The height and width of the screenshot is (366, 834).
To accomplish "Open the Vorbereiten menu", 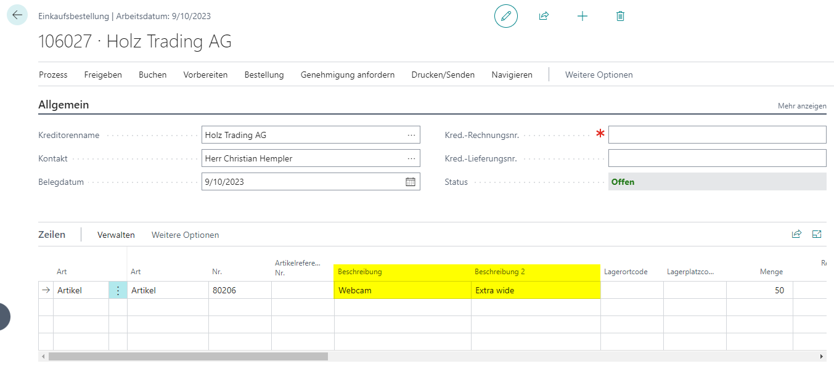I will (205, 75).
